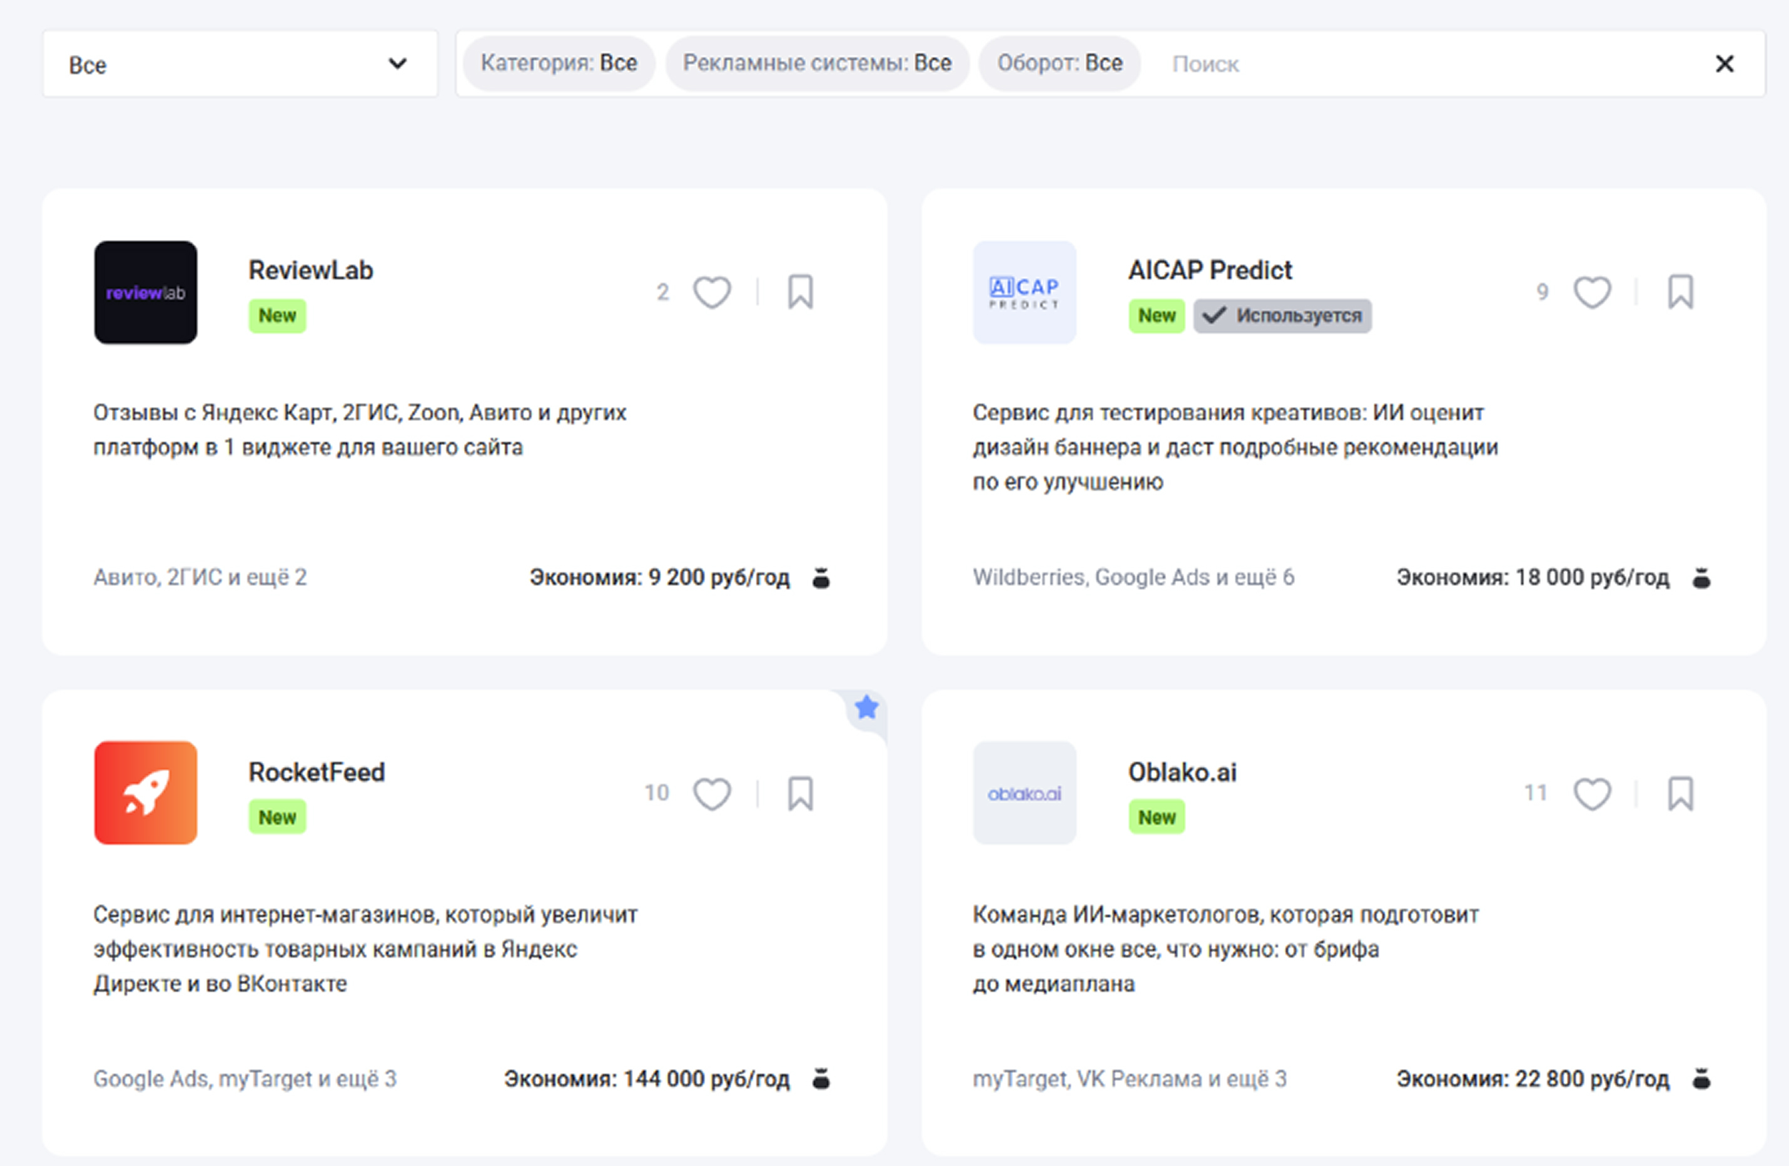
Task: Open the 'Рекламные системы: Все' filter
Action: 817,64
